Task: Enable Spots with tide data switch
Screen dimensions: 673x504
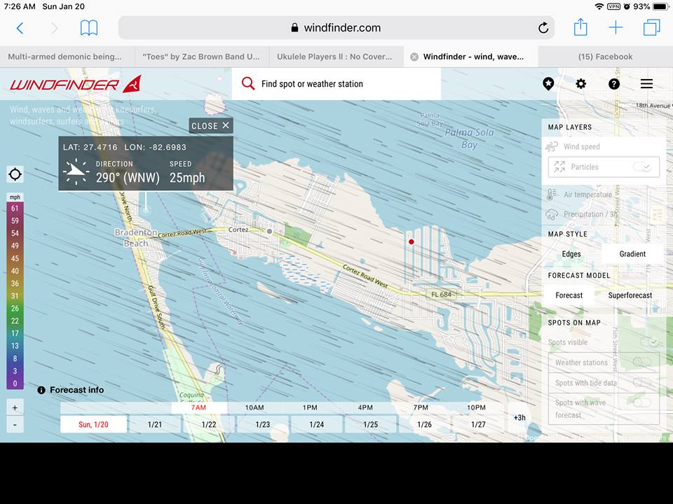Action: 641,382
